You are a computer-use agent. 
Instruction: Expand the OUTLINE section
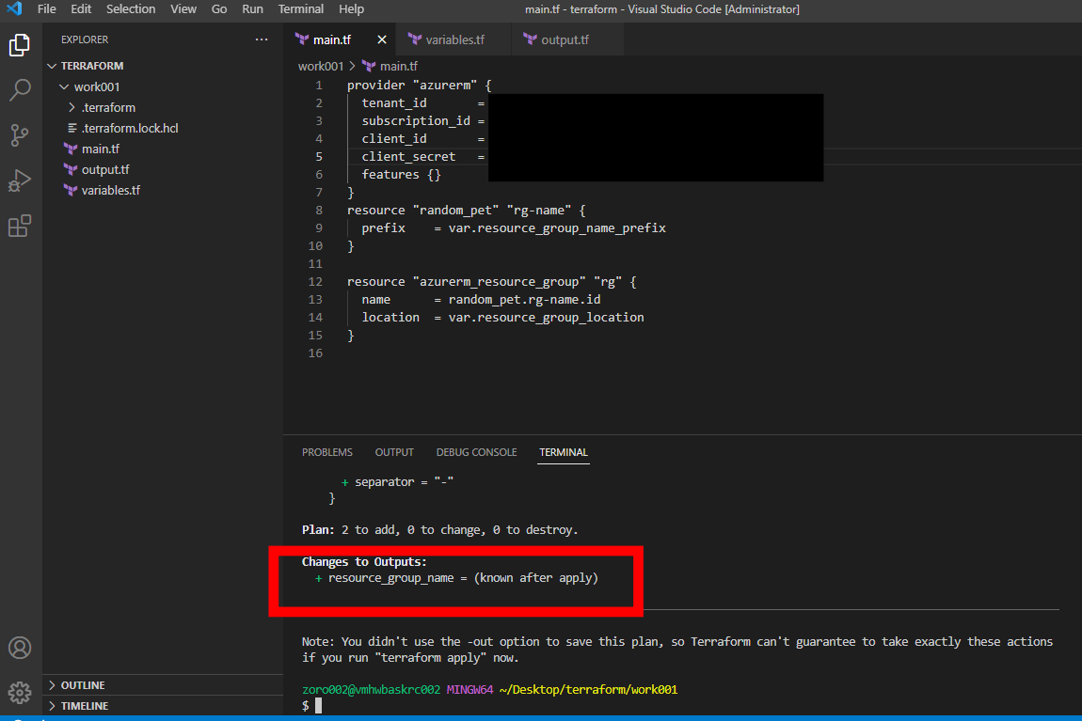pos(52,685)
